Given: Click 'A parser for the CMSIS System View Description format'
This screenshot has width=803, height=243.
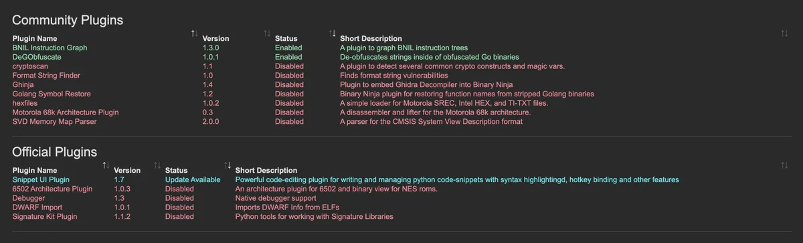Looking at the screenshot, I should [431, 122].
